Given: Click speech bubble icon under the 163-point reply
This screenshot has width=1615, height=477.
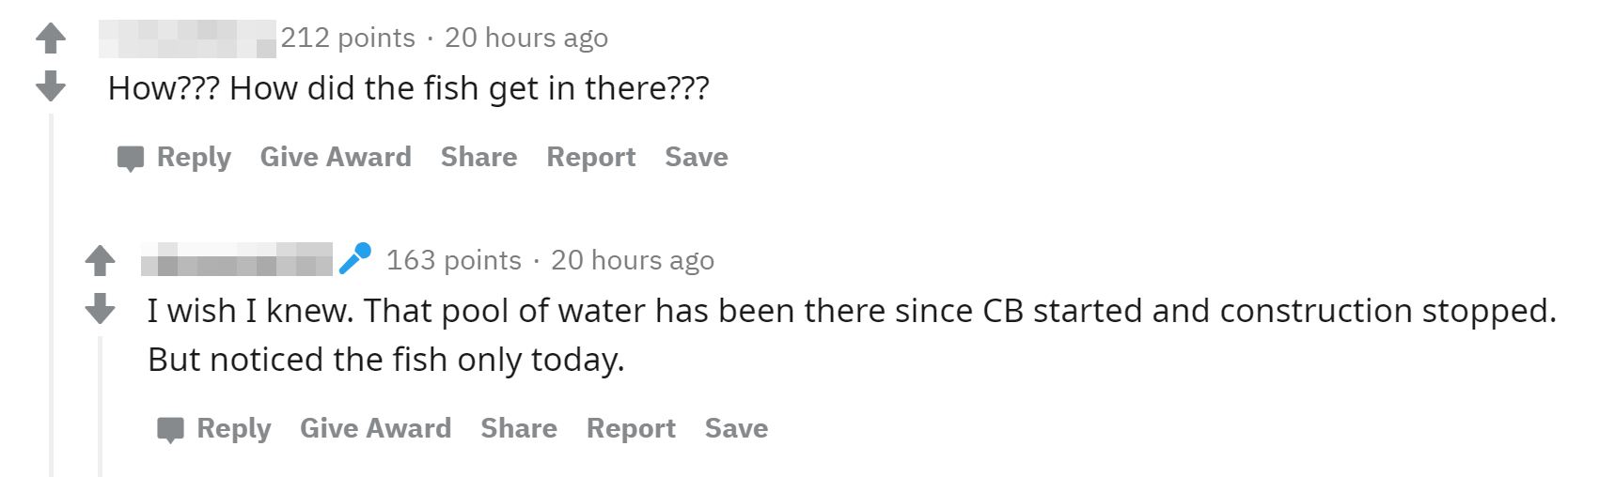Looking at the screenshot, I should pos(170,429).
